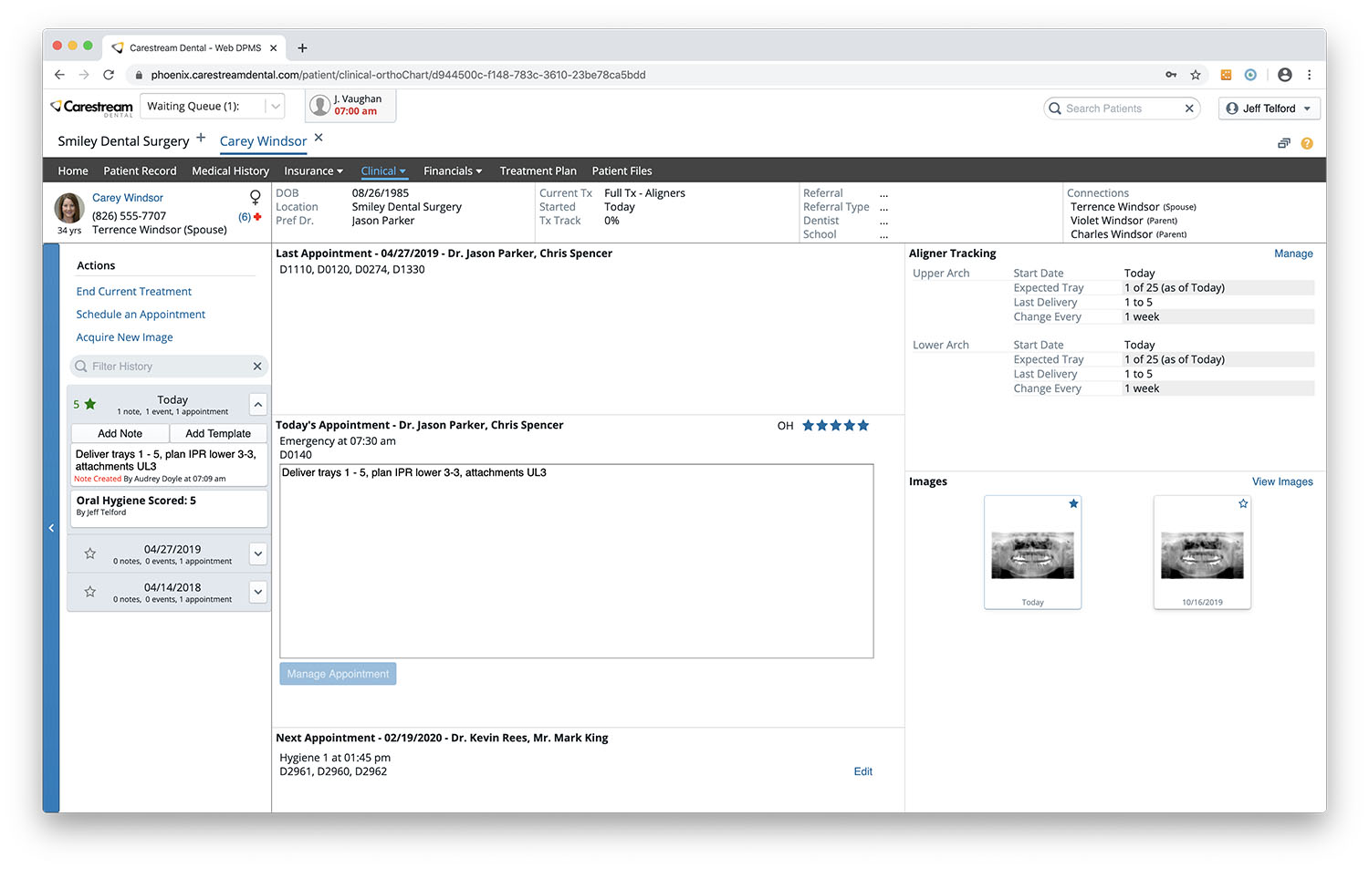Click Schedule an Appointment link

coord(141,315)
